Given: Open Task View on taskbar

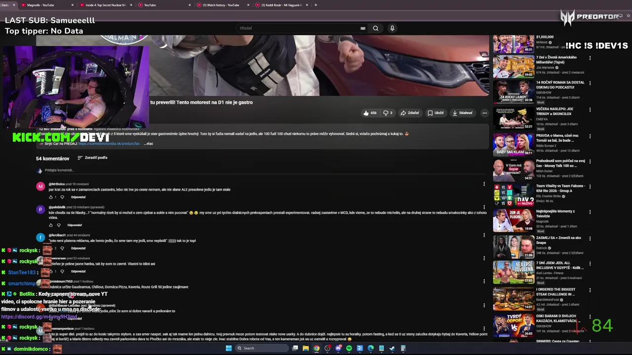Looking at the screenshot, I should click(x=295, y=348).
